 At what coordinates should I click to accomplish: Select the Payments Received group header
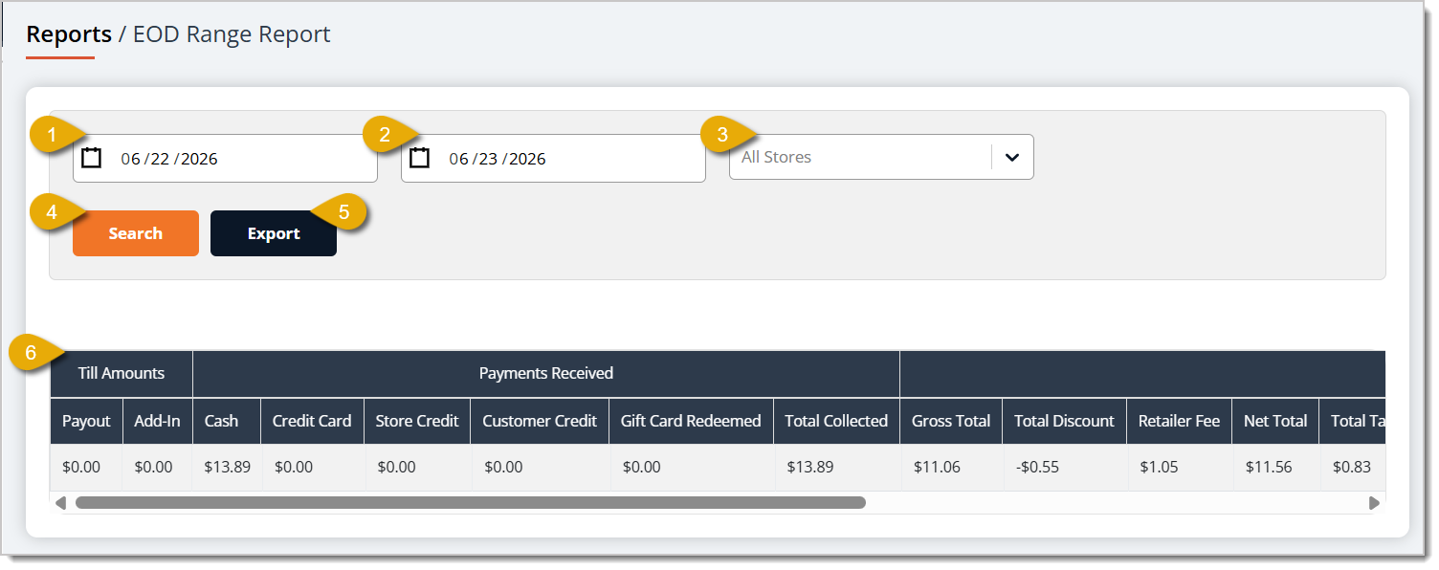(546, 373)
